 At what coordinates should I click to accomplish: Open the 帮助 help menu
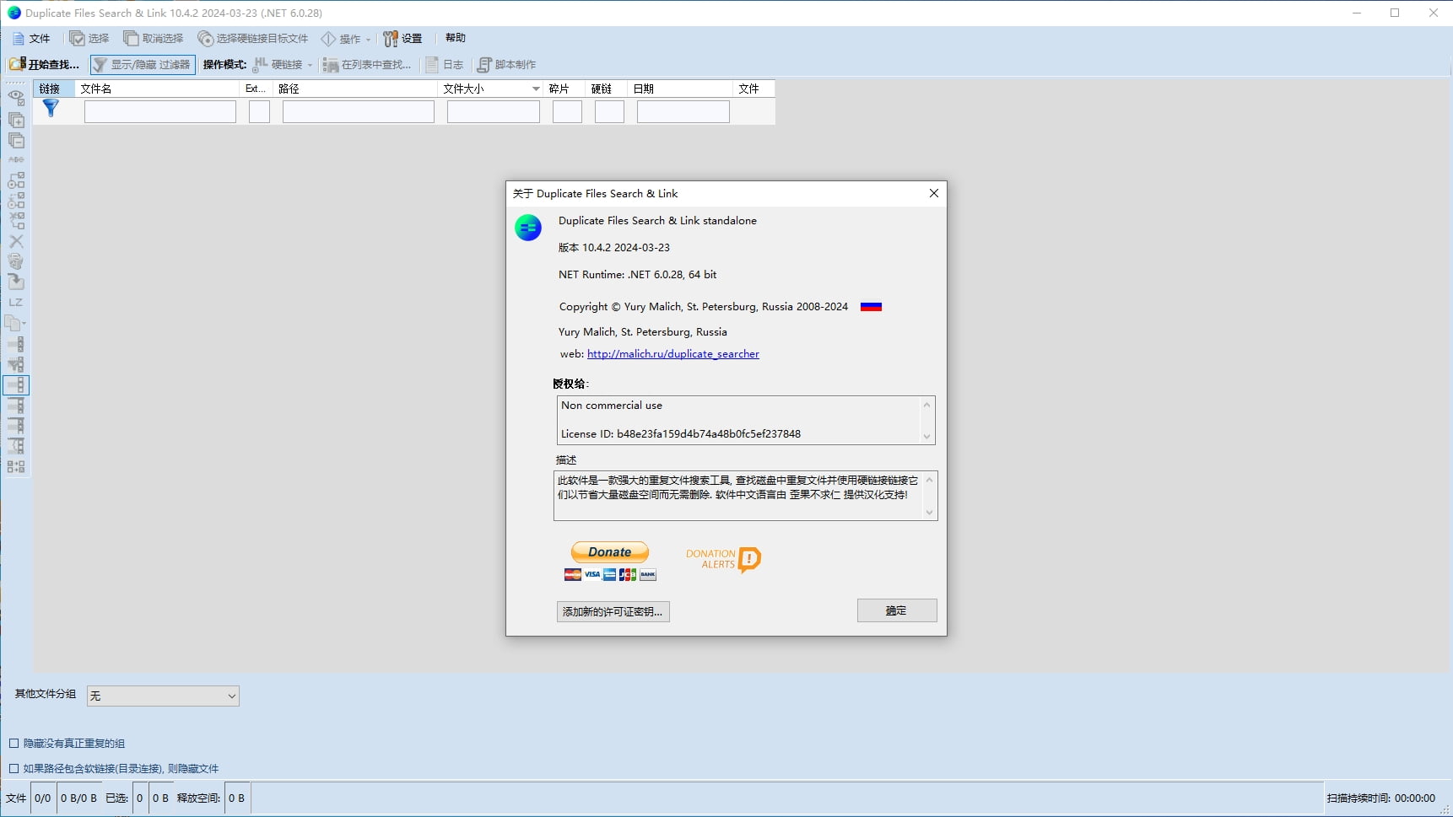click(456, 37)
